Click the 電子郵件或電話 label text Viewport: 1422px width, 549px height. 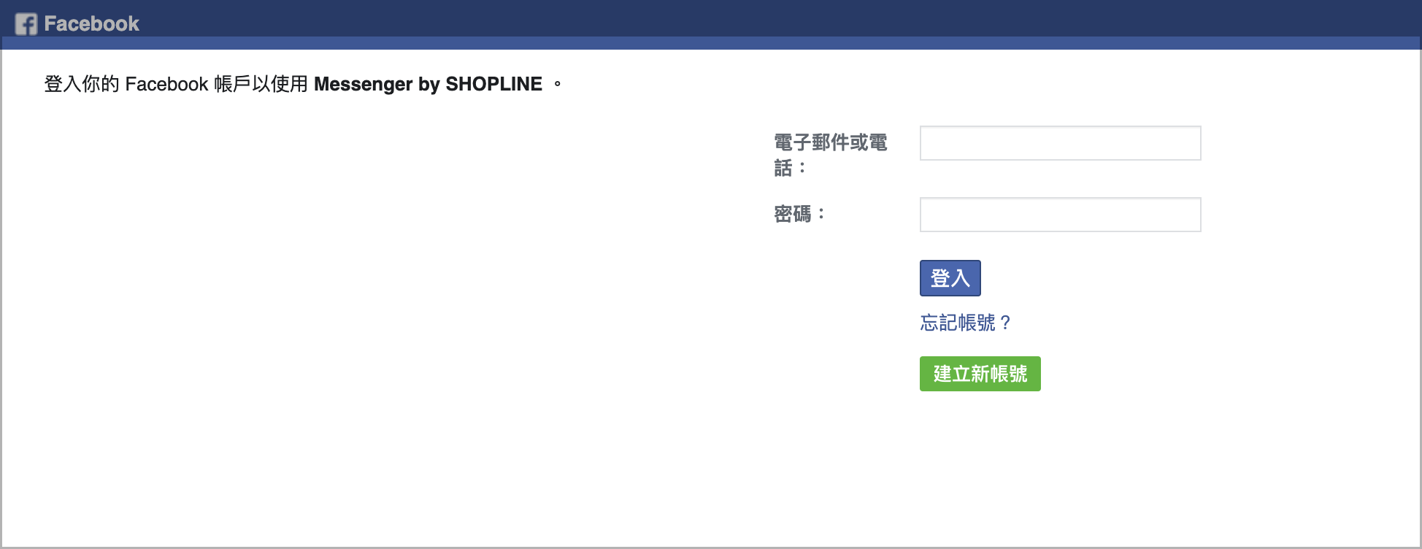(x=830, y=154)
